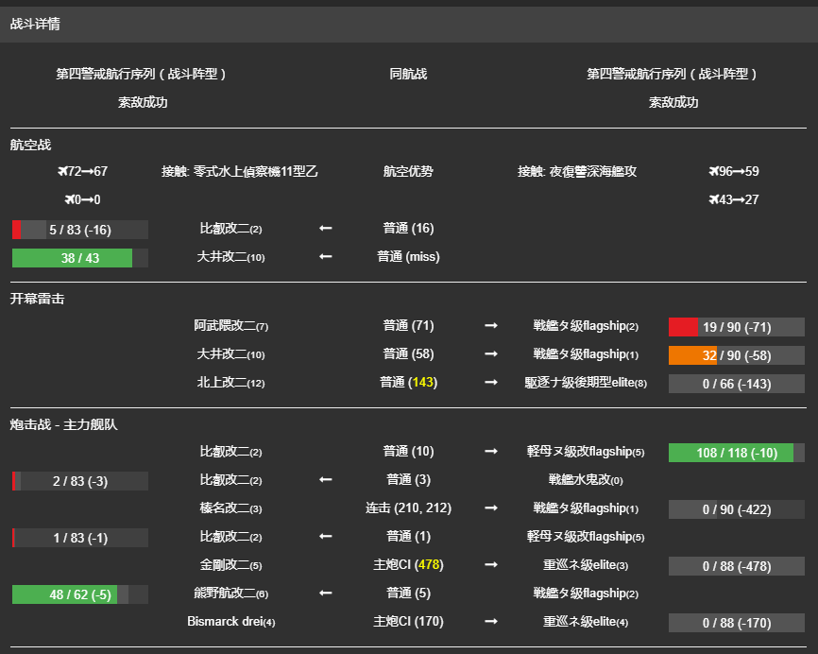Select the 战斗详情 title bar
This screenshot has width=818, height=654.
(x=35, y=25)
